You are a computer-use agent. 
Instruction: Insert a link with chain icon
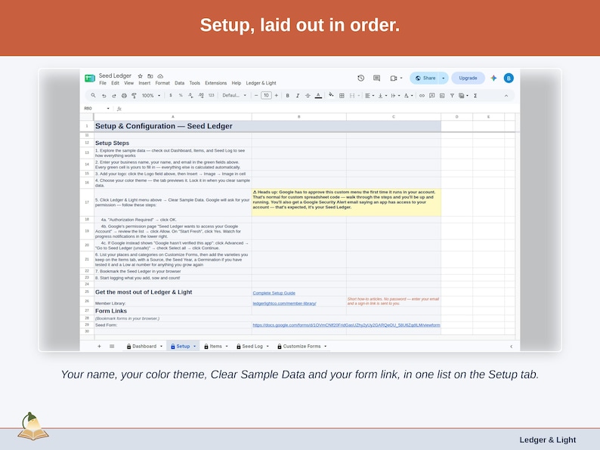pyautogui.click(x=422, y=96)
